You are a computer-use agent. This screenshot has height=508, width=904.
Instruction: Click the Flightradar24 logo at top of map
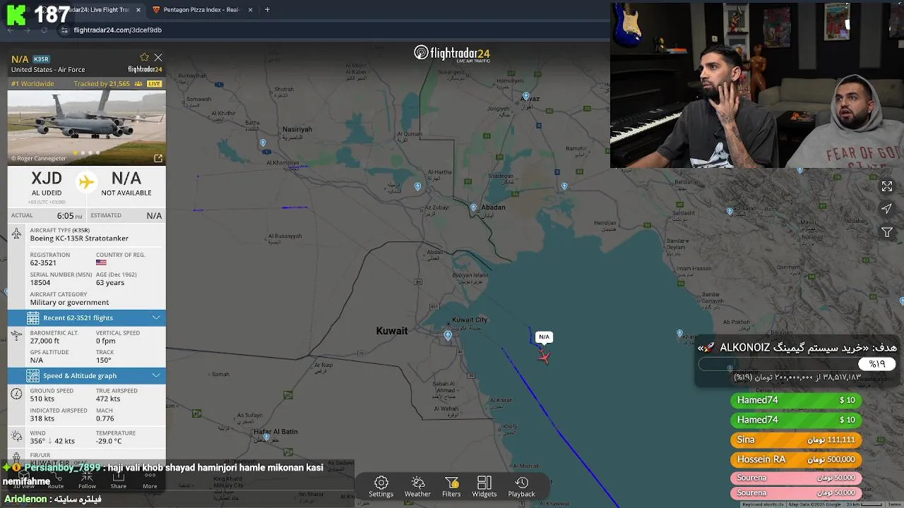[452, 54]
